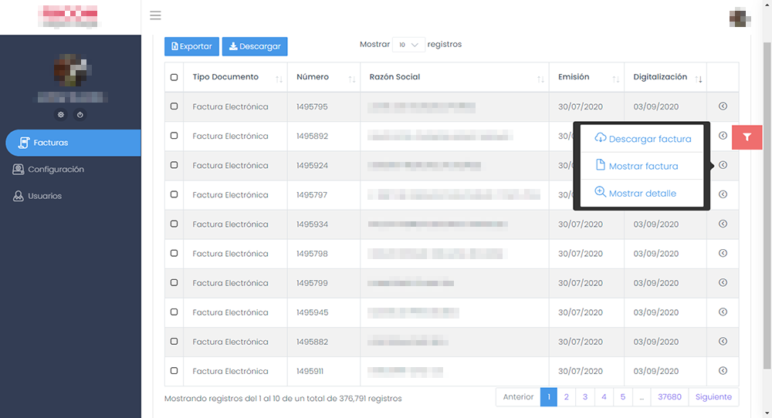Go to page 4

click(604, 397)
